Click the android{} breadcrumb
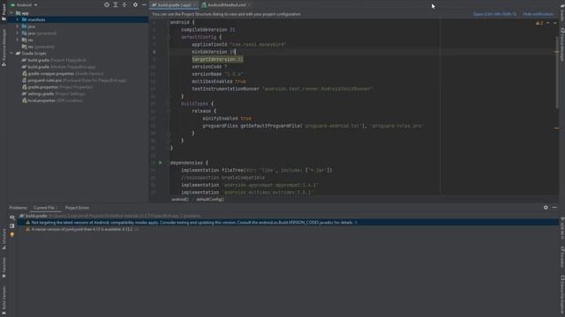Screen dimensions: 565x317 pyautogui.click(x=179, y=199)
